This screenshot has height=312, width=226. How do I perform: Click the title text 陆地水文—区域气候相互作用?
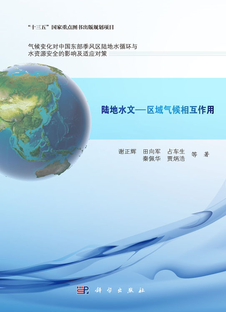(158, 110)
